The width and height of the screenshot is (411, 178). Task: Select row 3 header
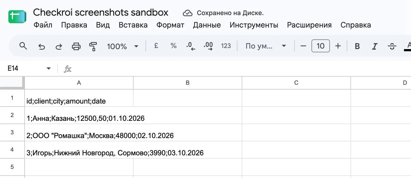pos(12,132)
